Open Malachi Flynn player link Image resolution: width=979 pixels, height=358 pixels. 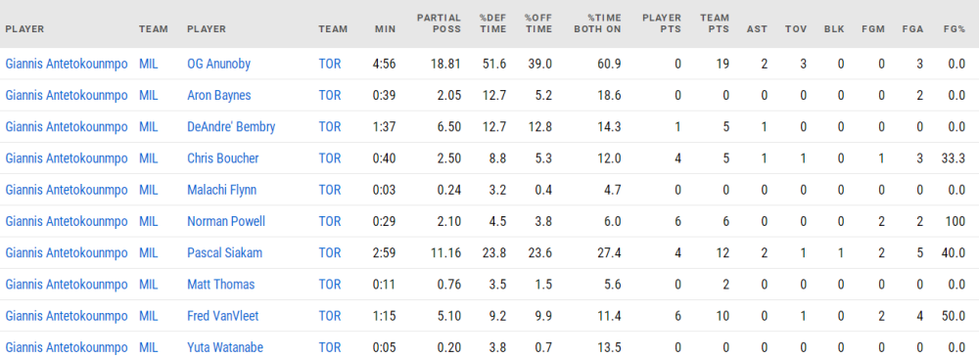[221, 190]
